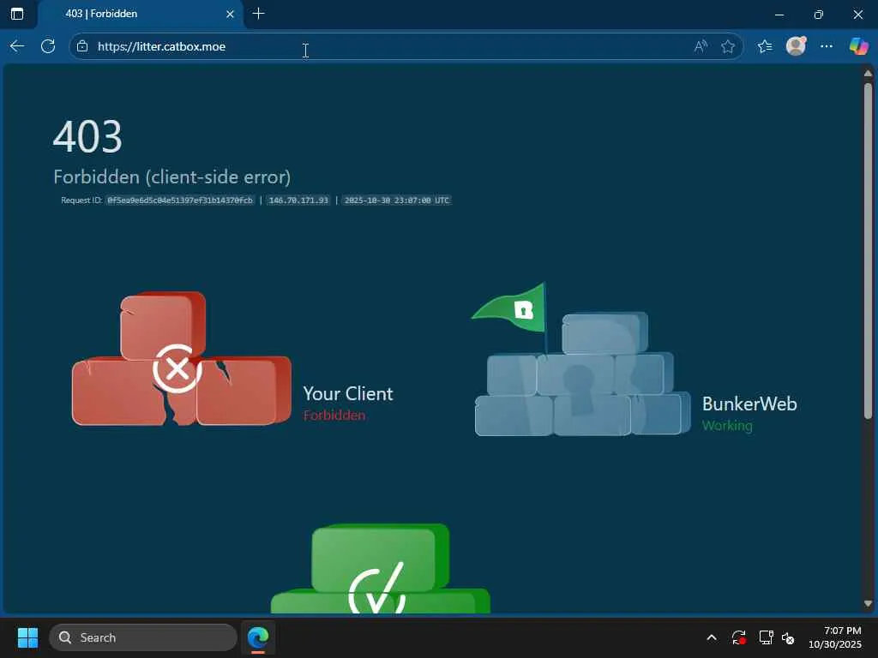Viewport: 878px width, 658px height.
Task: Click the green BunkerWeb flag icon
Action: click(x=509, y=309)
